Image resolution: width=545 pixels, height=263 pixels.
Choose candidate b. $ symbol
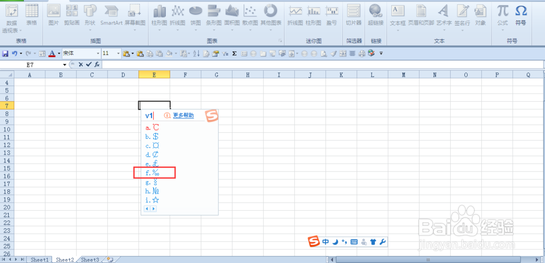(x=152, y=137)
